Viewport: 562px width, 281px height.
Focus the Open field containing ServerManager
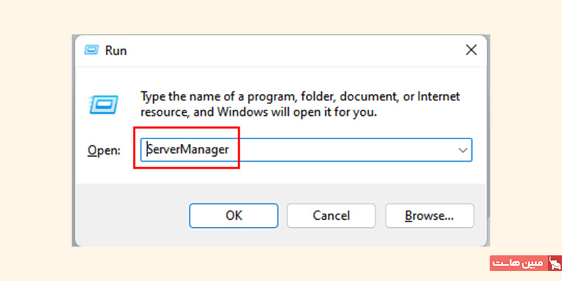click(306, 150)
